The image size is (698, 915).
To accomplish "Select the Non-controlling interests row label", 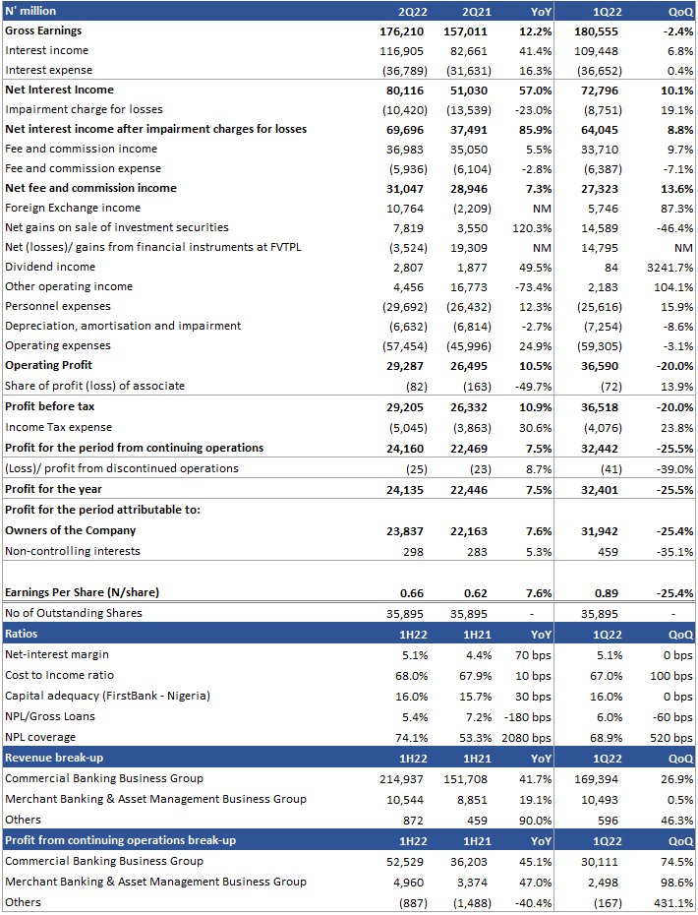I will [x=73, y=551].
